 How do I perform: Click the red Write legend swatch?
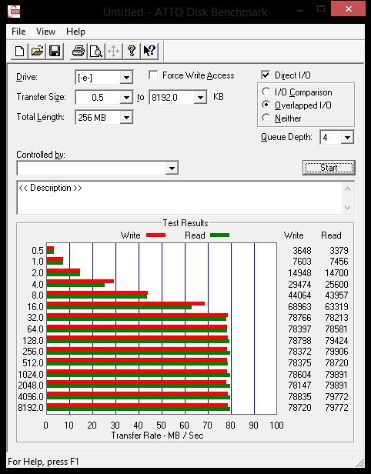pyautogui.click(x=155, y=235)
